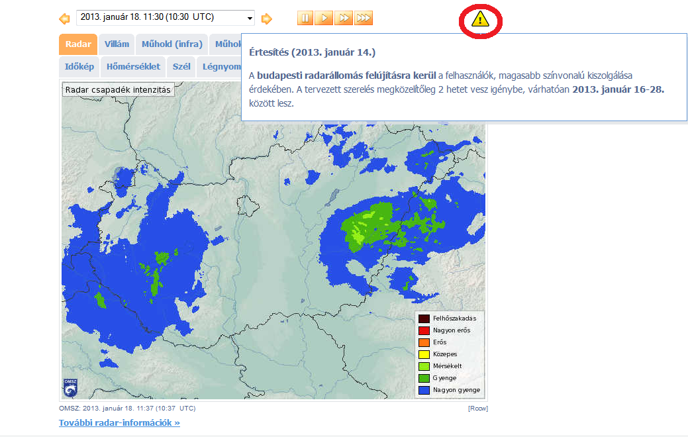Open the Szél sub-tab
Screen dimensions: 688x439
pos(181,67)
